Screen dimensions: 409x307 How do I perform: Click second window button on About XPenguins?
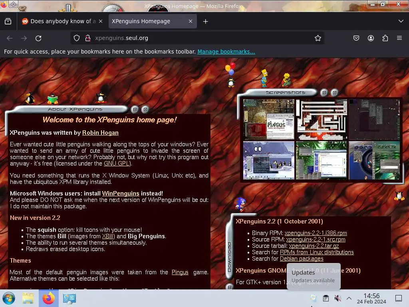(x=145, y=110)
